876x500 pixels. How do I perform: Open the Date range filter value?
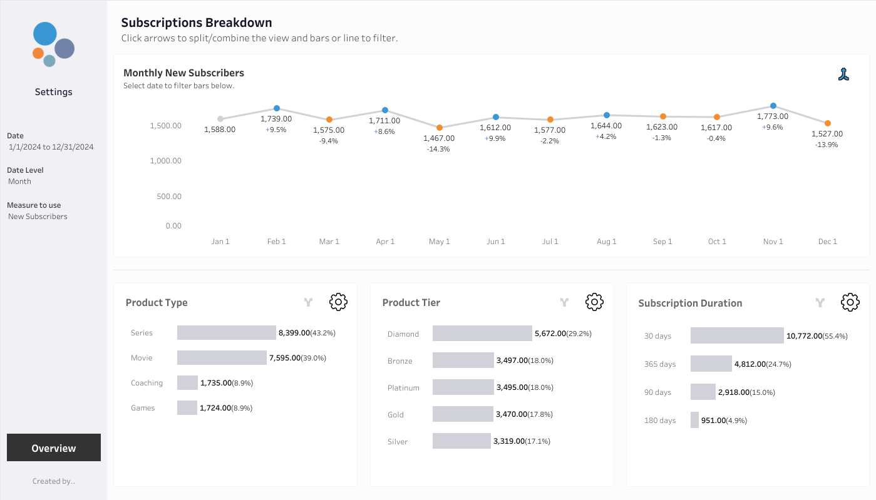click(x=51, y=147)
